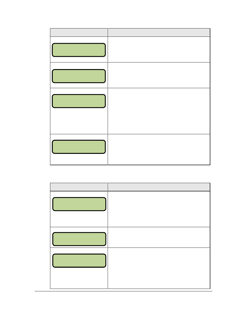
Task: Click the blank gap between the two tables
Action: 130,174
